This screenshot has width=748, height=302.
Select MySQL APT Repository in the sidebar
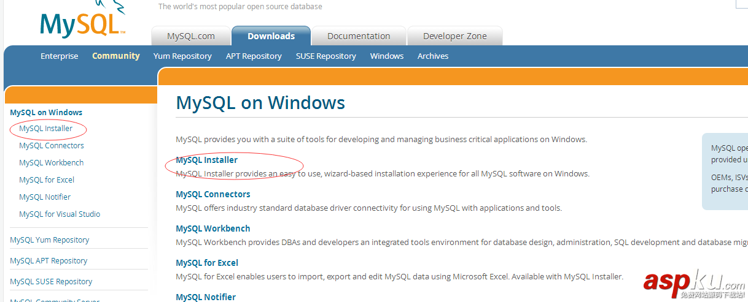[49, 261]
